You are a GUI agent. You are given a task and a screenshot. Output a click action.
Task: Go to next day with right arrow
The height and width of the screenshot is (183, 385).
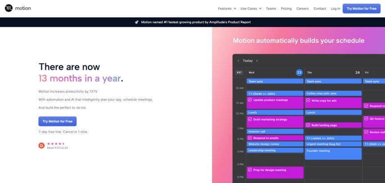pos(257,61)
